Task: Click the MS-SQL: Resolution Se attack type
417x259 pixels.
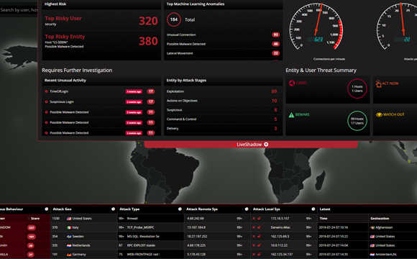Action: (151, 237)
